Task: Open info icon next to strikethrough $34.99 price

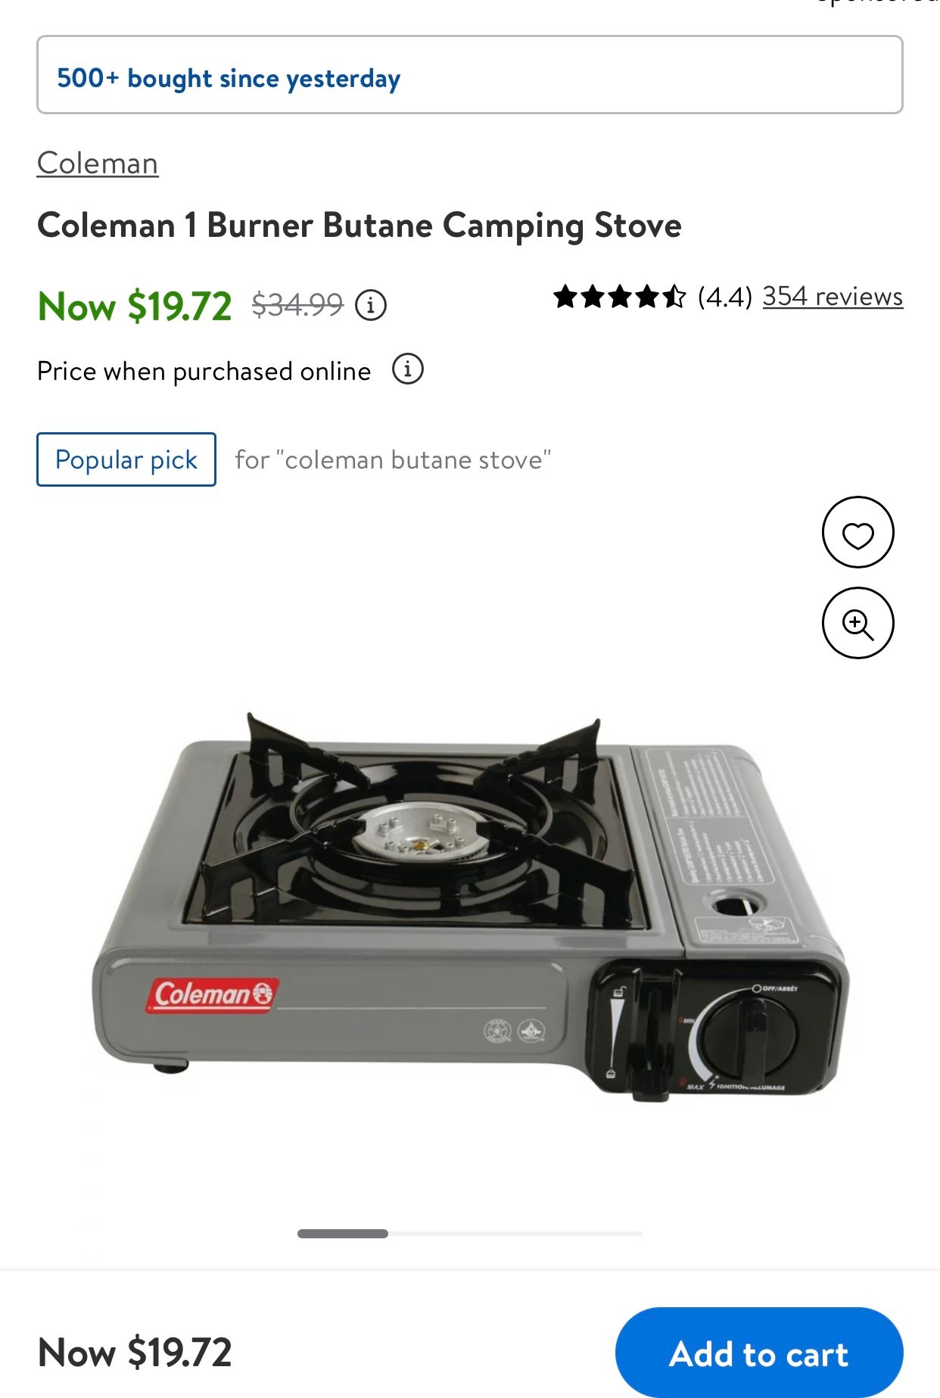Action: (x=371, y=306)
